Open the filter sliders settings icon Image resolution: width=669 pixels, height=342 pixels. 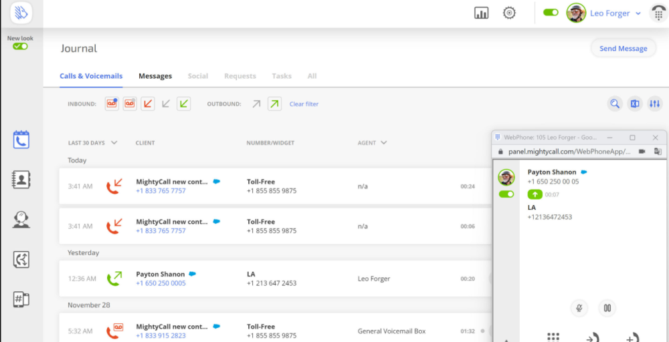(655, 104)
